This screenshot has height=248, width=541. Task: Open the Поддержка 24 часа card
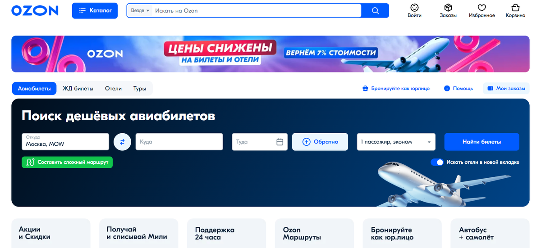click(x=227, y=233)
